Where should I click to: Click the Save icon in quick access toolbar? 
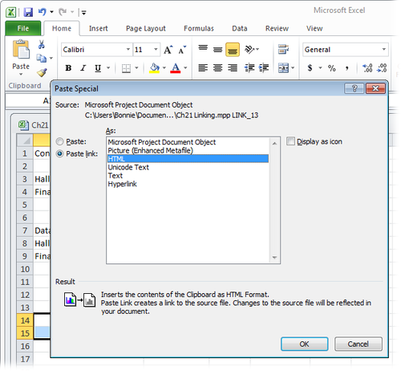[28, 12]
